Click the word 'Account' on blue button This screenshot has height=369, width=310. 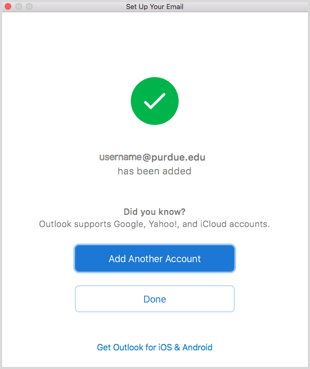[183, 258]
